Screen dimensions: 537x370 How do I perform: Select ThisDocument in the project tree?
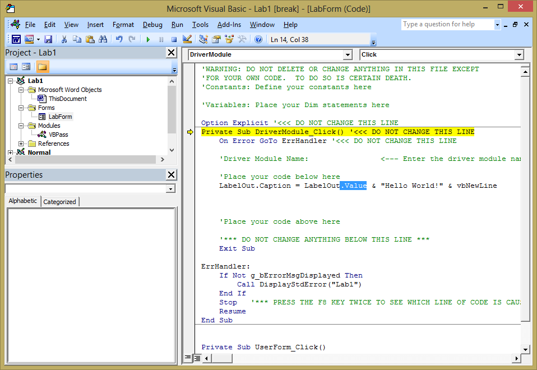tap(67, 99)
